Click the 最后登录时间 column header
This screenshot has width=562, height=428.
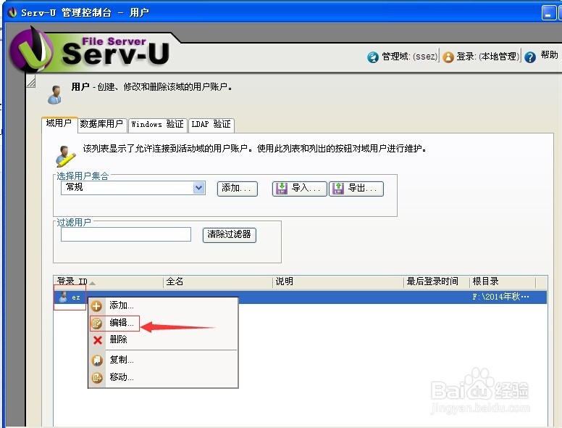coord(437,281)
